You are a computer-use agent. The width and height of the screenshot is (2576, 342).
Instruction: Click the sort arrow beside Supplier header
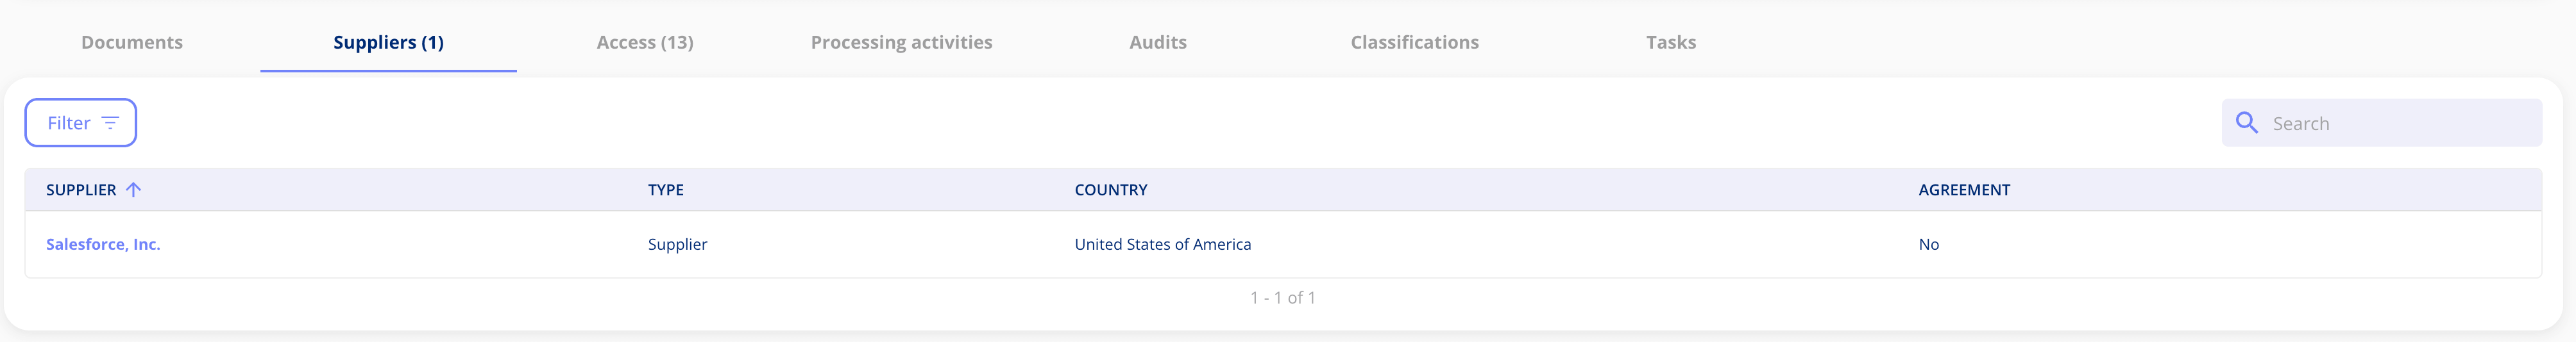133,190
